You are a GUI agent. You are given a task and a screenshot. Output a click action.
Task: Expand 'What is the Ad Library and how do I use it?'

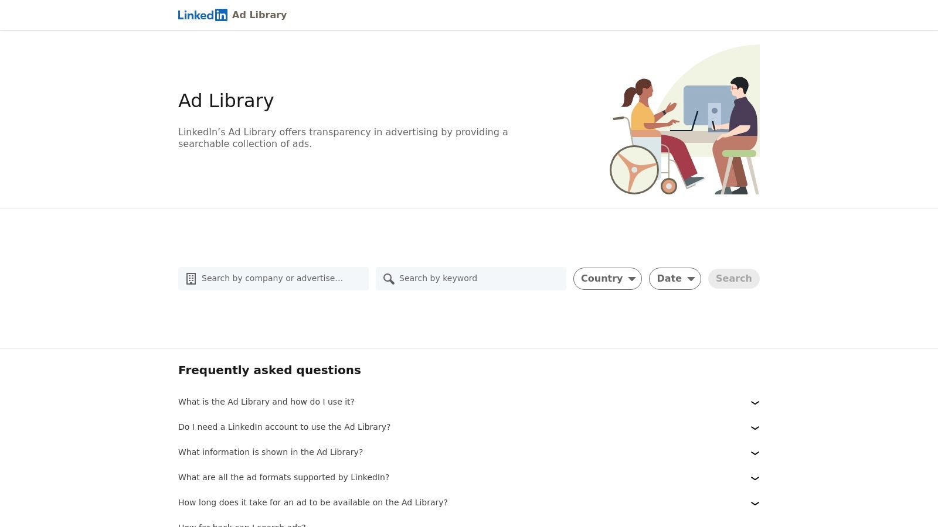coord(755,402)
